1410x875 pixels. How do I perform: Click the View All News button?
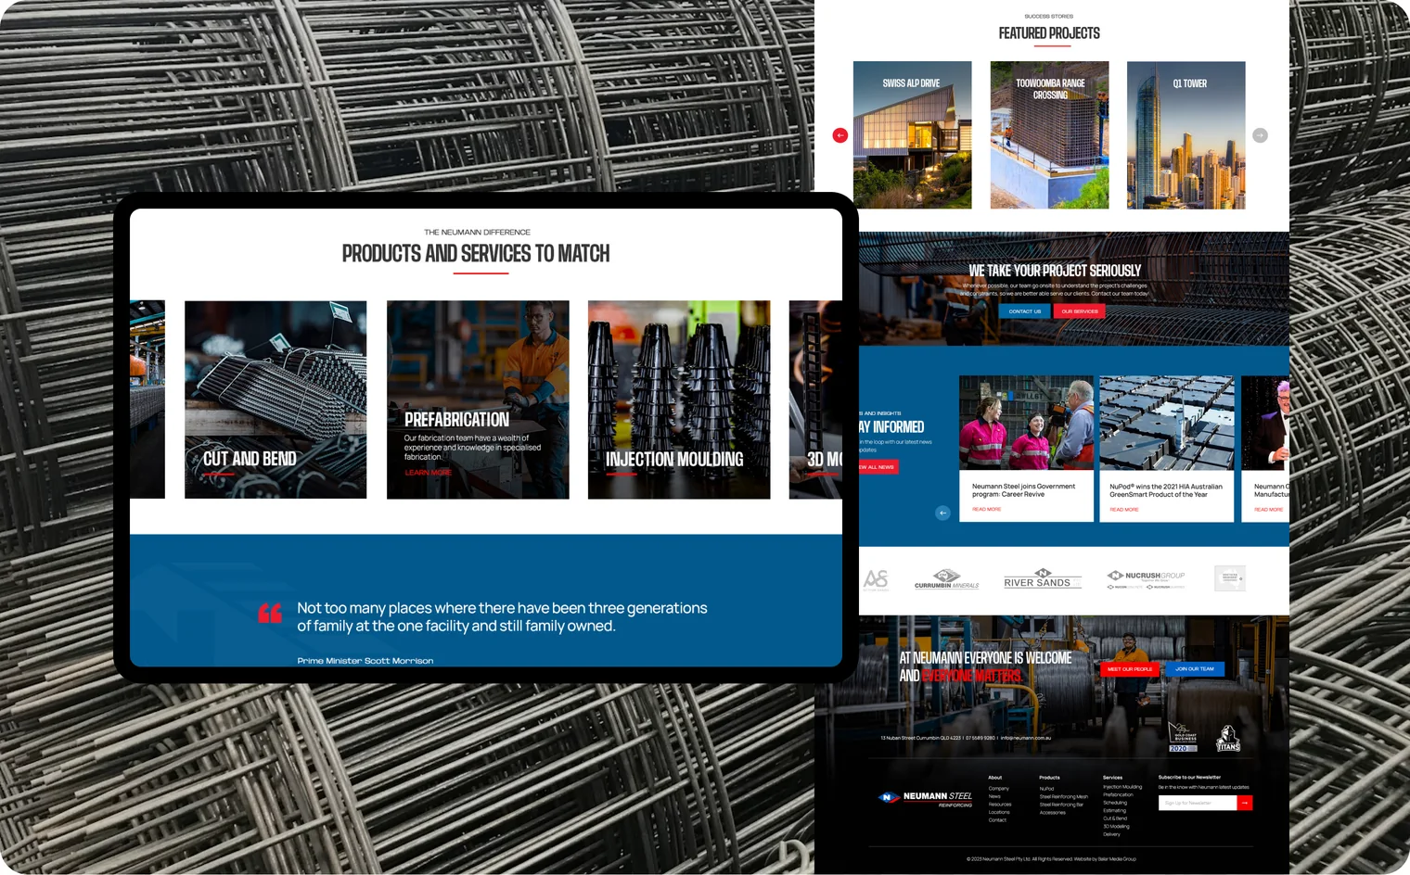(x=878, y=467)
